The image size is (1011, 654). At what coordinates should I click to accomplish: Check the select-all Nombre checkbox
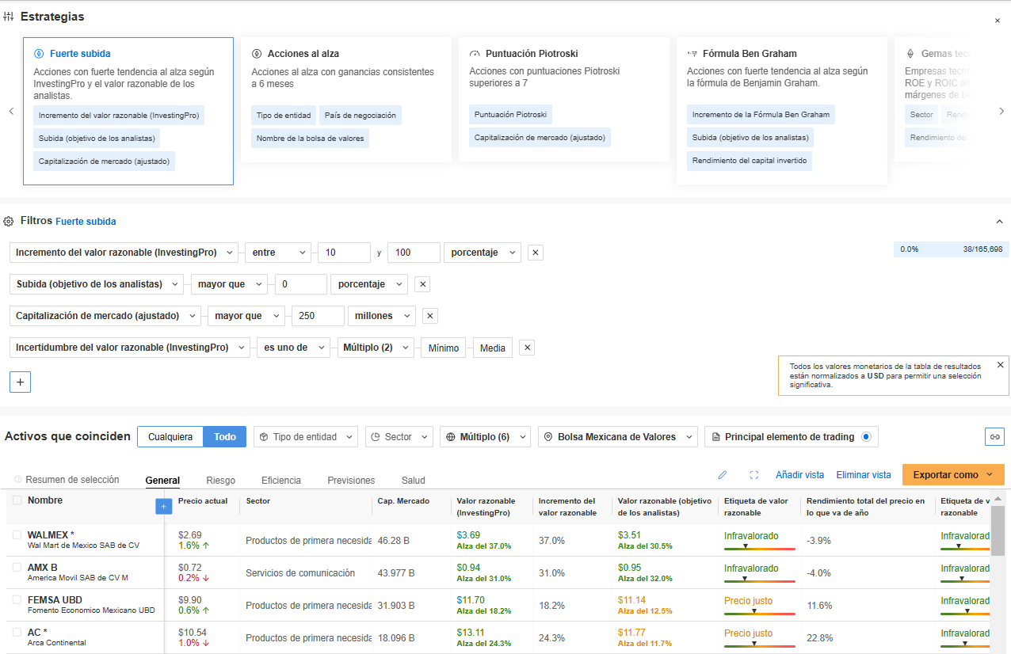17,500
